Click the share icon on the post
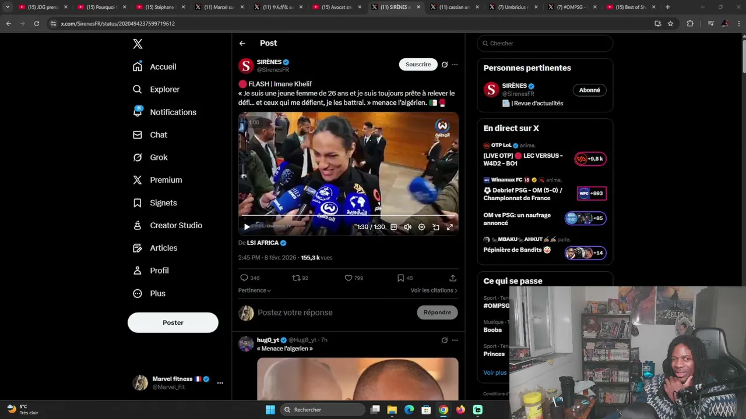 [x=453, y=278]
